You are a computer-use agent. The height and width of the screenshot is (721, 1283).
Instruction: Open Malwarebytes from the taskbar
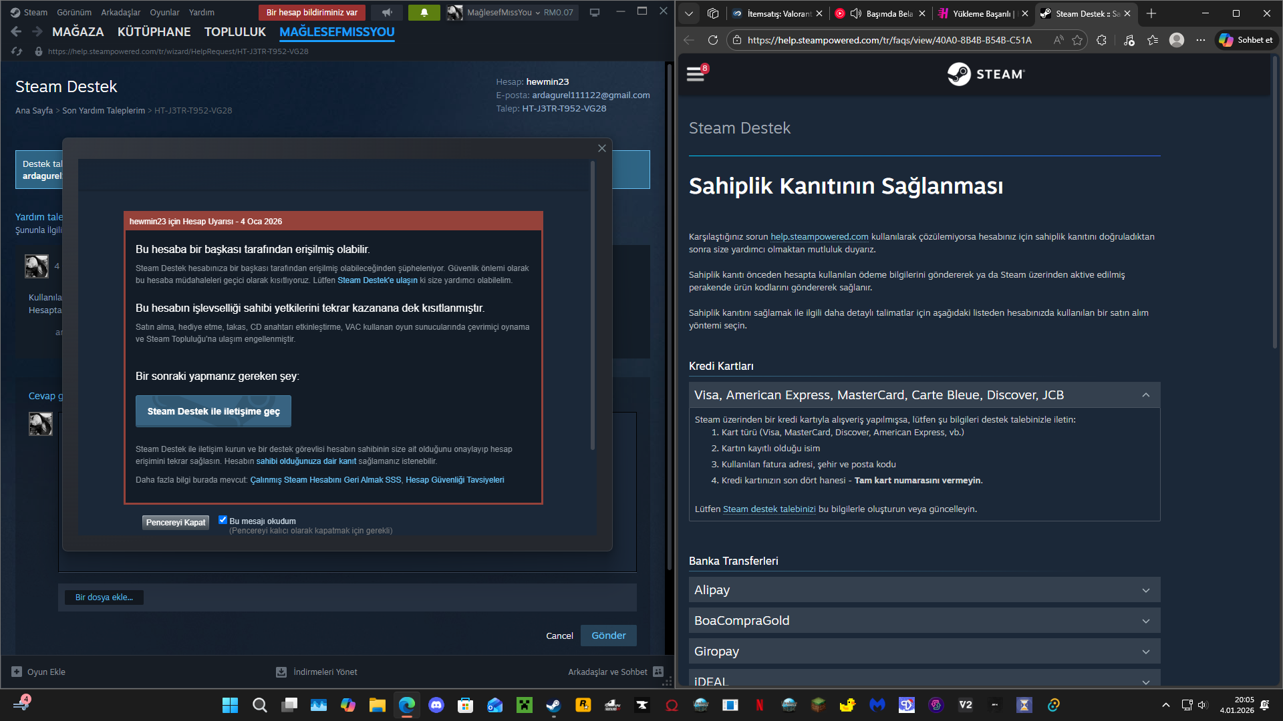(877, 705)
